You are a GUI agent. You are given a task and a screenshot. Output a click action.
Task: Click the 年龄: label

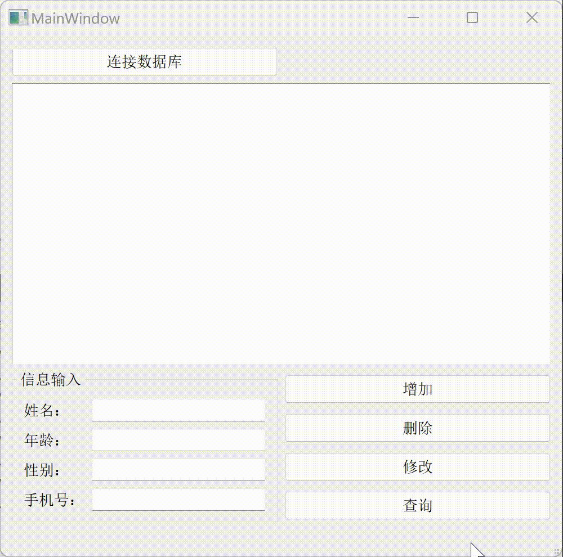(42, 440)
